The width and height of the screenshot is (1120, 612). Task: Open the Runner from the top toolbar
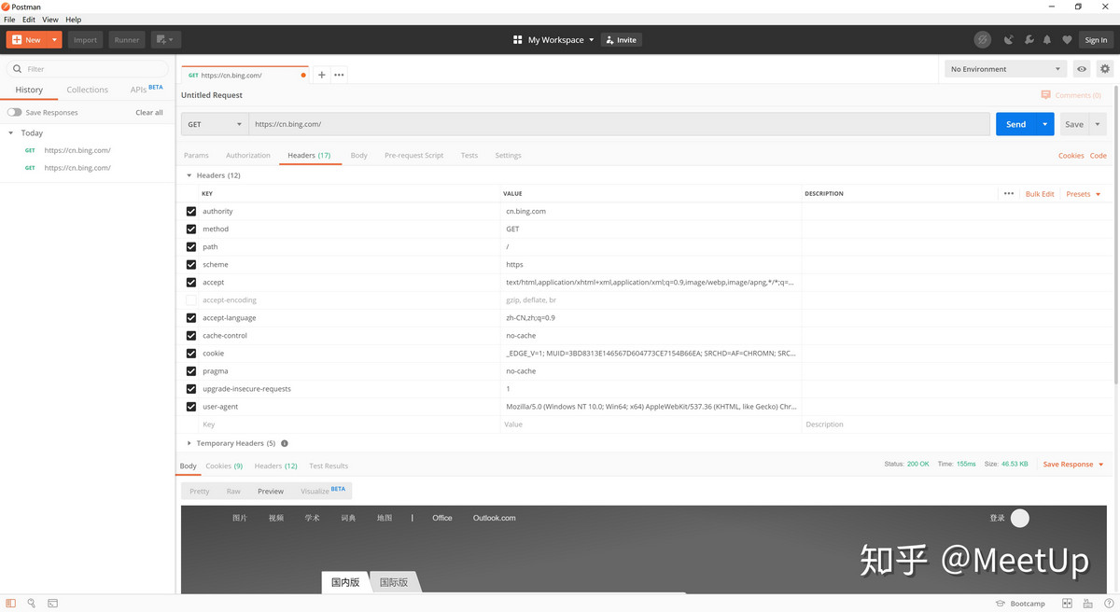pyautogui.click(x=126, y=39)
